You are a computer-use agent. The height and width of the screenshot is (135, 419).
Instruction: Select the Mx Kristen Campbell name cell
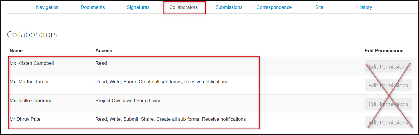coord(32,63)
